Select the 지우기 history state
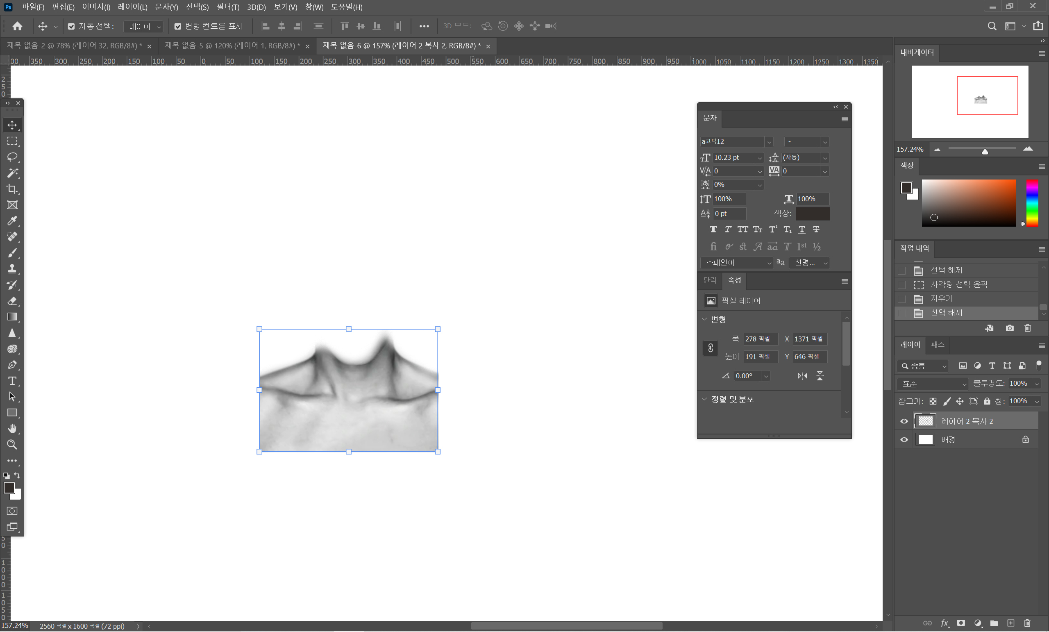 941,298
